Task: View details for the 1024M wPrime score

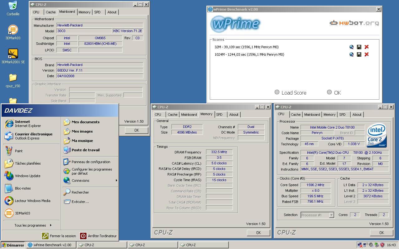Action: pos(352,54)
